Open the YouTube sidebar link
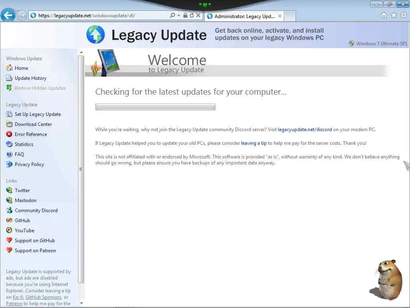Viewport: 410px width, 308px height. pos(24,231)
